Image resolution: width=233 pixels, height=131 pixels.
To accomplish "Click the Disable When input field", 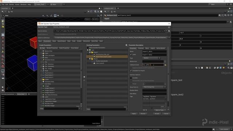I will [154, 91].
